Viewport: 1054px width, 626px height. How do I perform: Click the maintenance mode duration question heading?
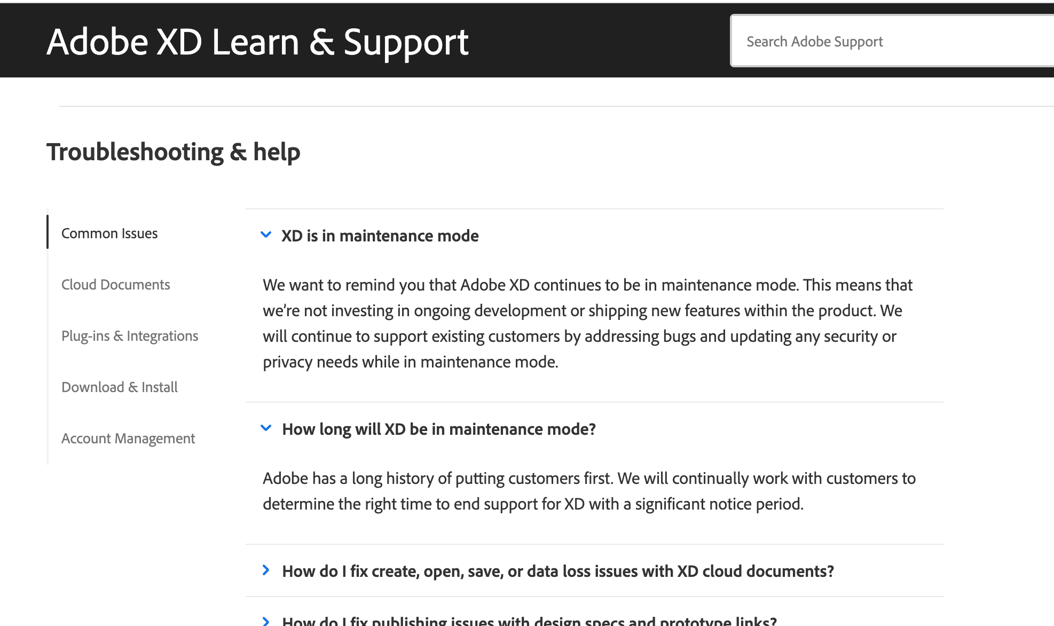click(439, 429)
